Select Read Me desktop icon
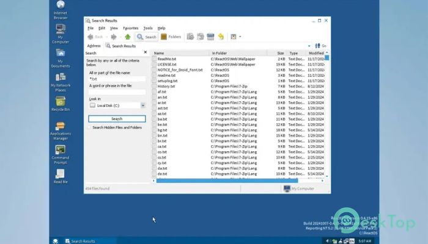Image resolution: width=428 pixels, height=244 pixels. (61, 176)
